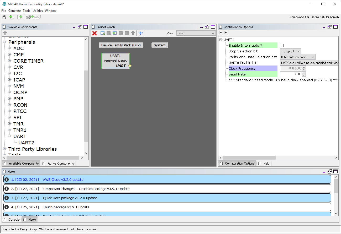341x234 pixels.
Task: Maximize the Available Components panel
Action: (86, 27)
